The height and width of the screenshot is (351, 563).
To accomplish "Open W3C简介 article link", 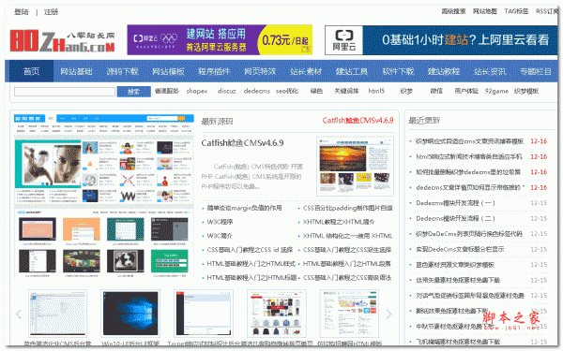I will pos(220,236).
